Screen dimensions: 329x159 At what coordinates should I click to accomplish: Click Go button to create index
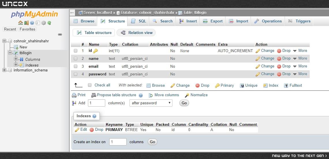[153, 142]
